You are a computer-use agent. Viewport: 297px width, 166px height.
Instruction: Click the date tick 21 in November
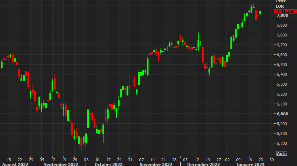163,160
